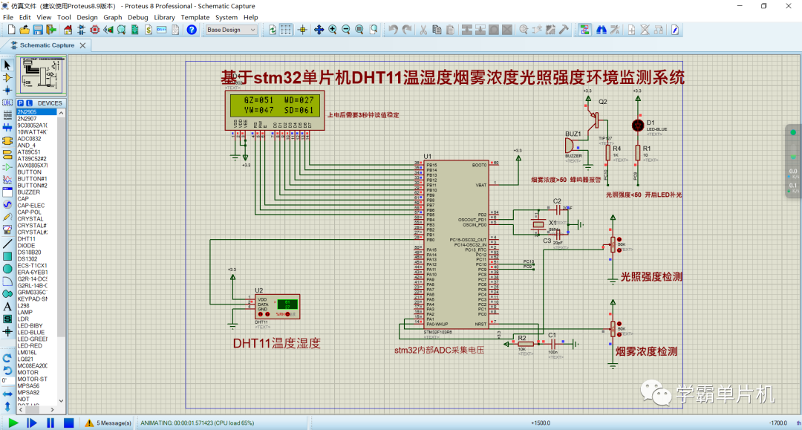Toggle the grid display icon
802x430 pixels.
click(x=285, y=30)
